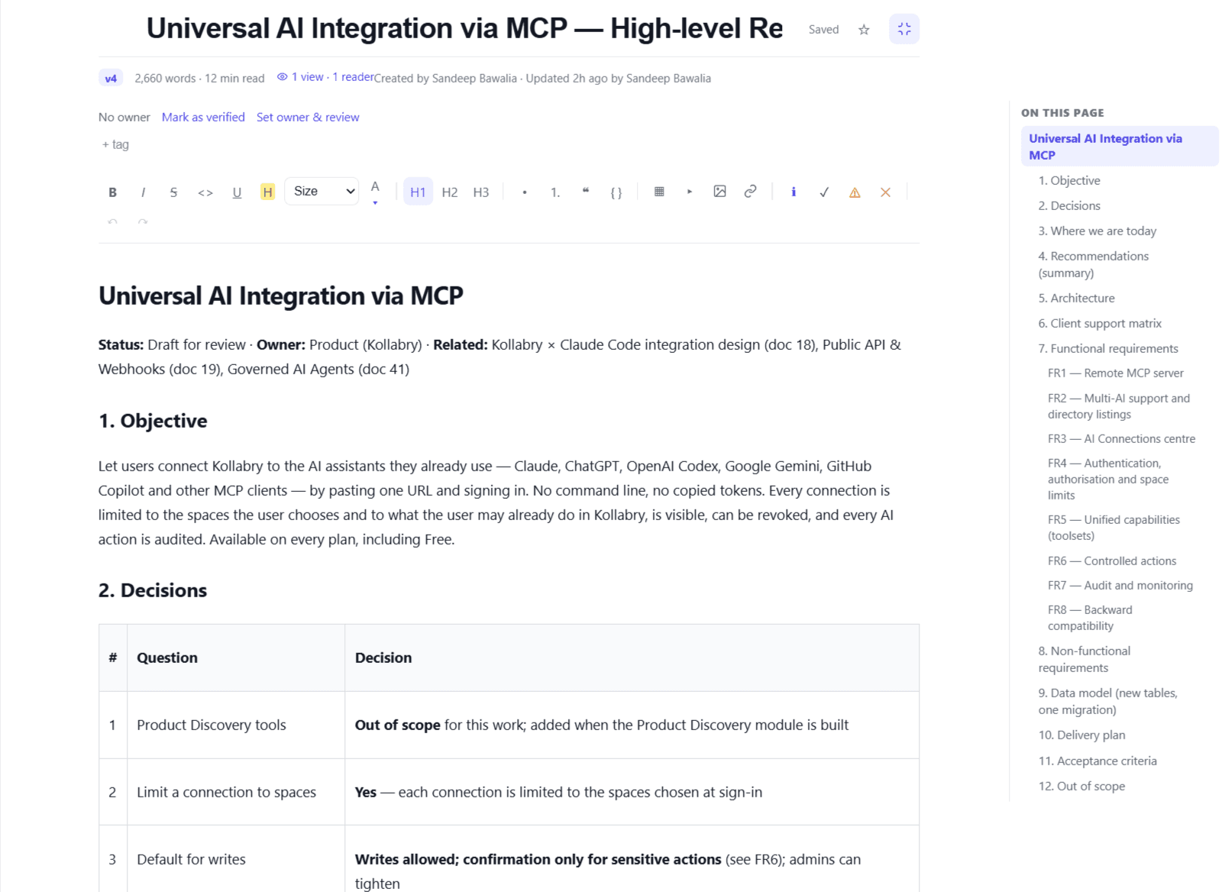Apply the H3 heading style
Viewport: 1222px width, 892px height.
pyautogui.click(x=480, y=192)
